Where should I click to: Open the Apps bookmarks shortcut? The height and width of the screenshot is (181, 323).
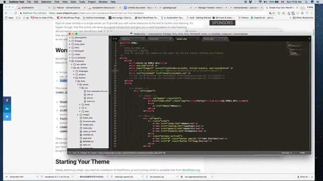coord(9,18)
